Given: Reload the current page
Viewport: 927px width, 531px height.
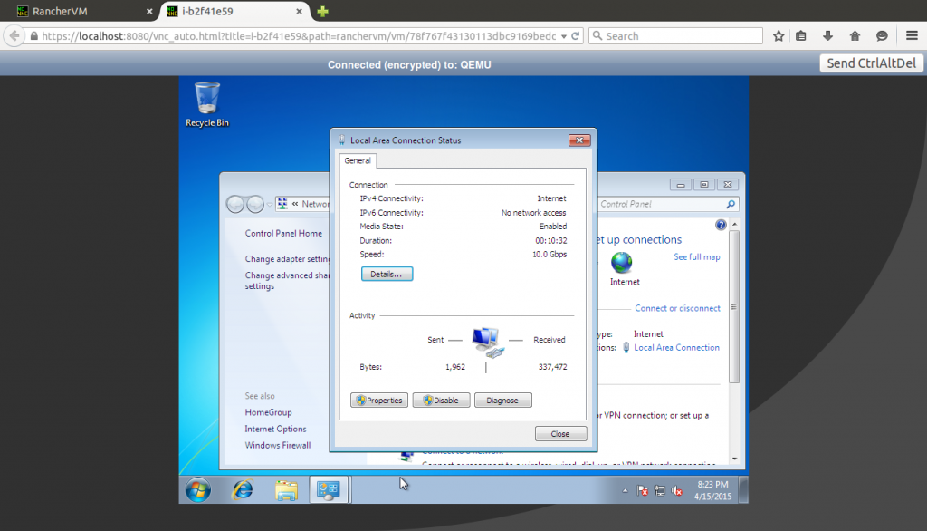Looking at the screenshot, I should point(575,36).
